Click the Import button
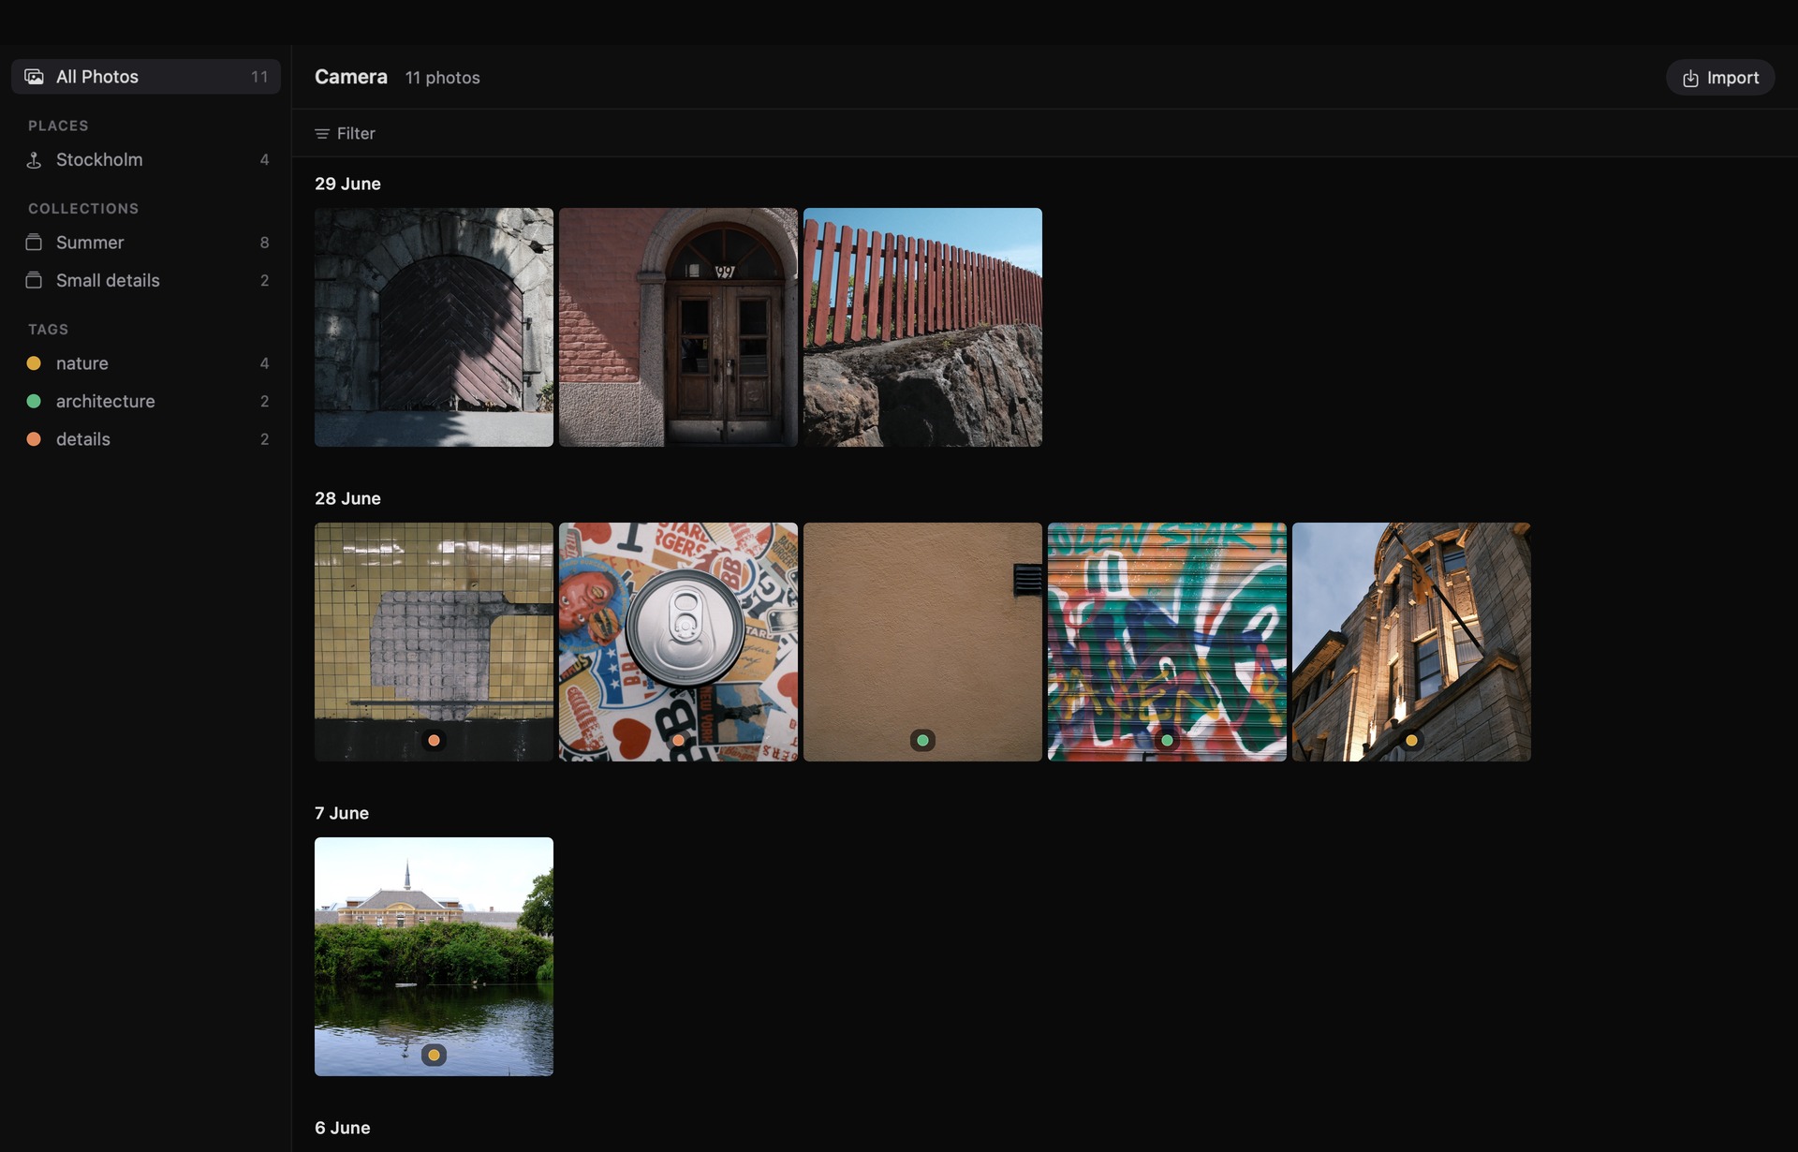Image resolution: width=1798 pixels, height=1152 pixels. click(x=1720, y=78)
